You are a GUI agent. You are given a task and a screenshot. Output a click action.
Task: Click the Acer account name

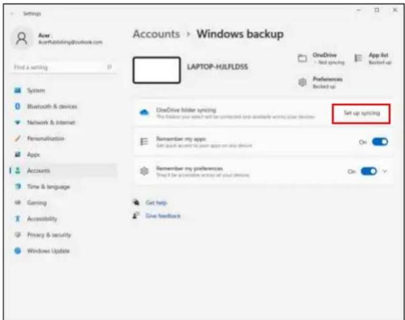pyautogui.click(x=44, y=35)
